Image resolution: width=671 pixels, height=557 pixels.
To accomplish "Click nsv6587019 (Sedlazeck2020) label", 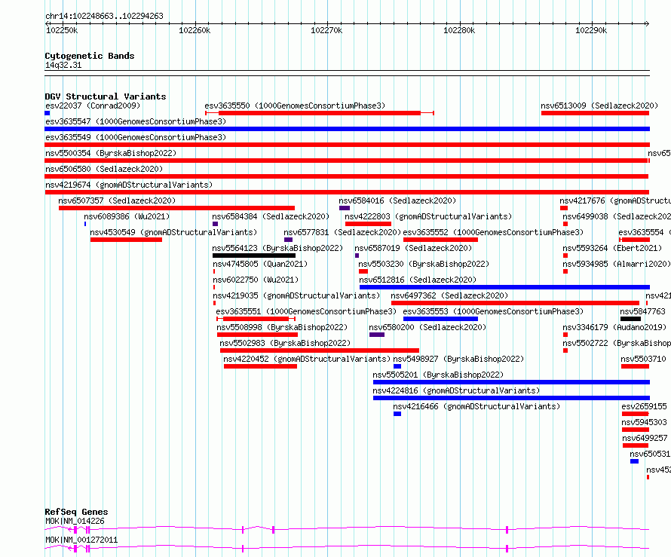I will tap(413, 248).
